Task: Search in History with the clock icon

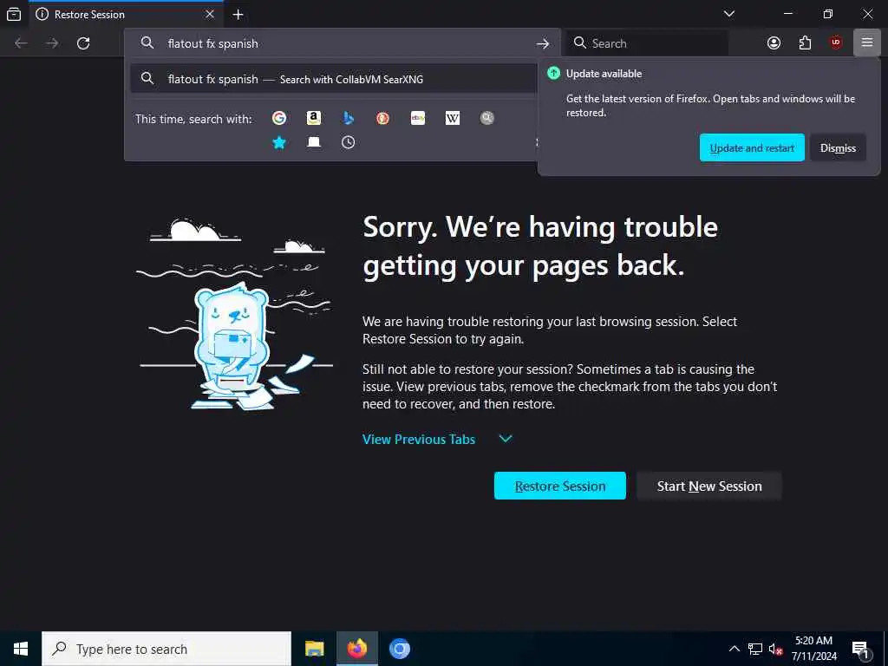Action: (x=349, y=142)
